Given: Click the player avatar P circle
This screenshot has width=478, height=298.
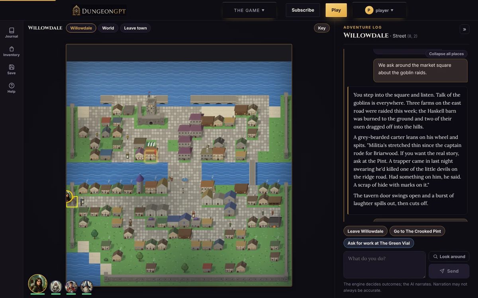Looking at the screenshot, I should (369, 10).
